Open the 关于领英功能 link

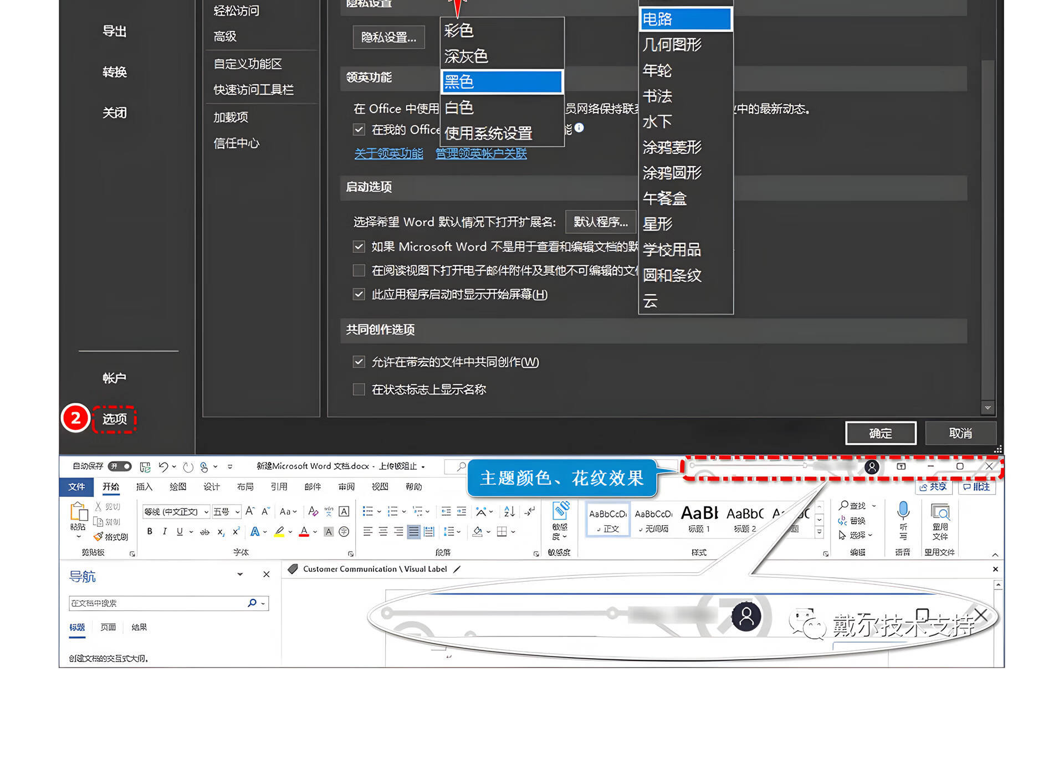point(388,153)
